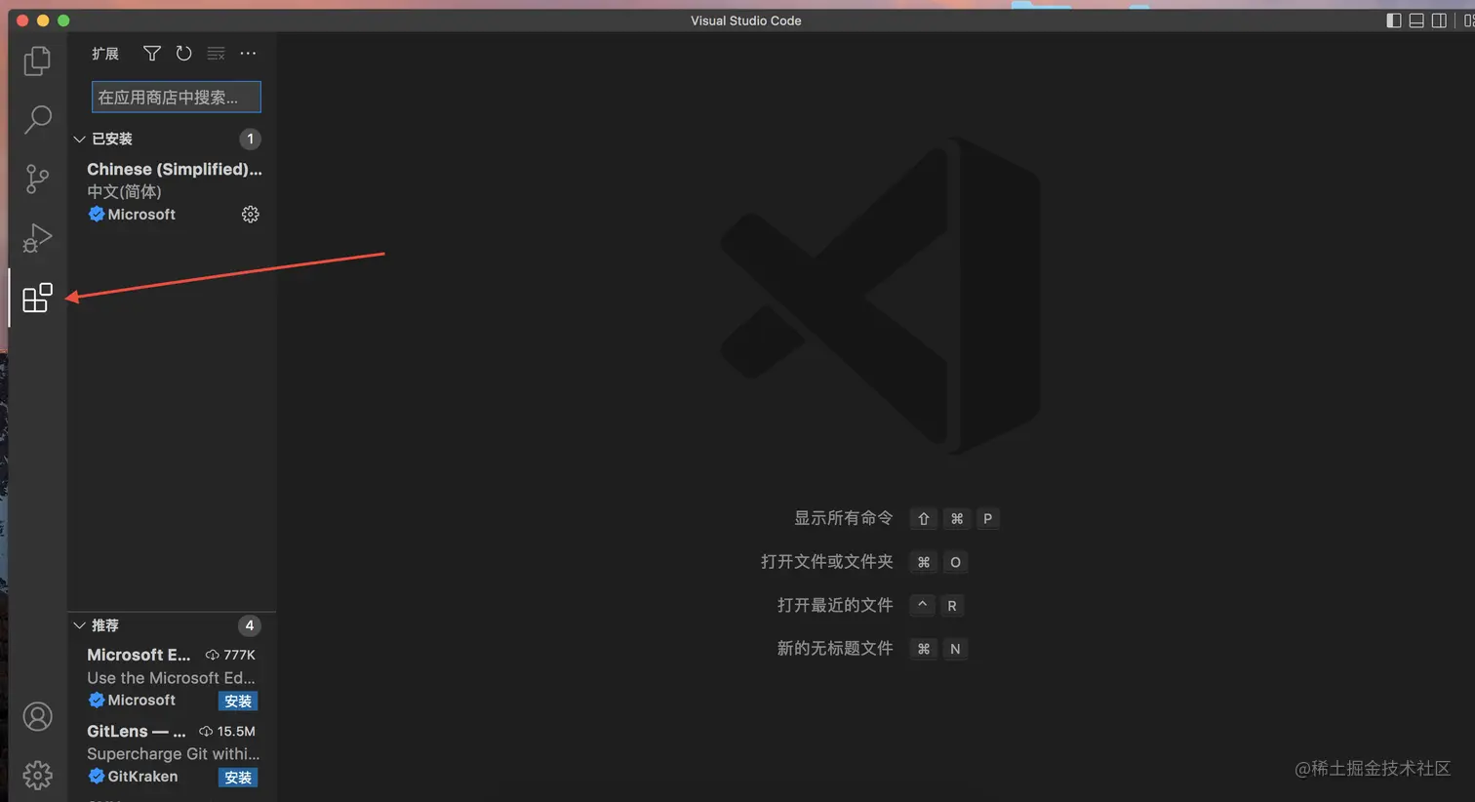The image size is (1475, 802).
Task: Refresh the extensions list
Action: tap(183, 54)
